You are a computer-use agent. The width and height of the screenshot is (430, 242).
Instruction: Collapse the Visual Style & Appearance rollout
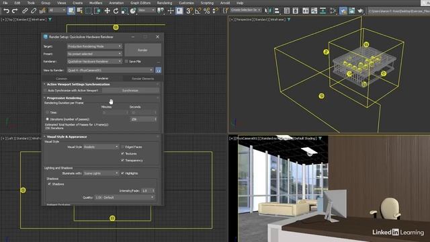pyautogui.click(x=67, y=136)
